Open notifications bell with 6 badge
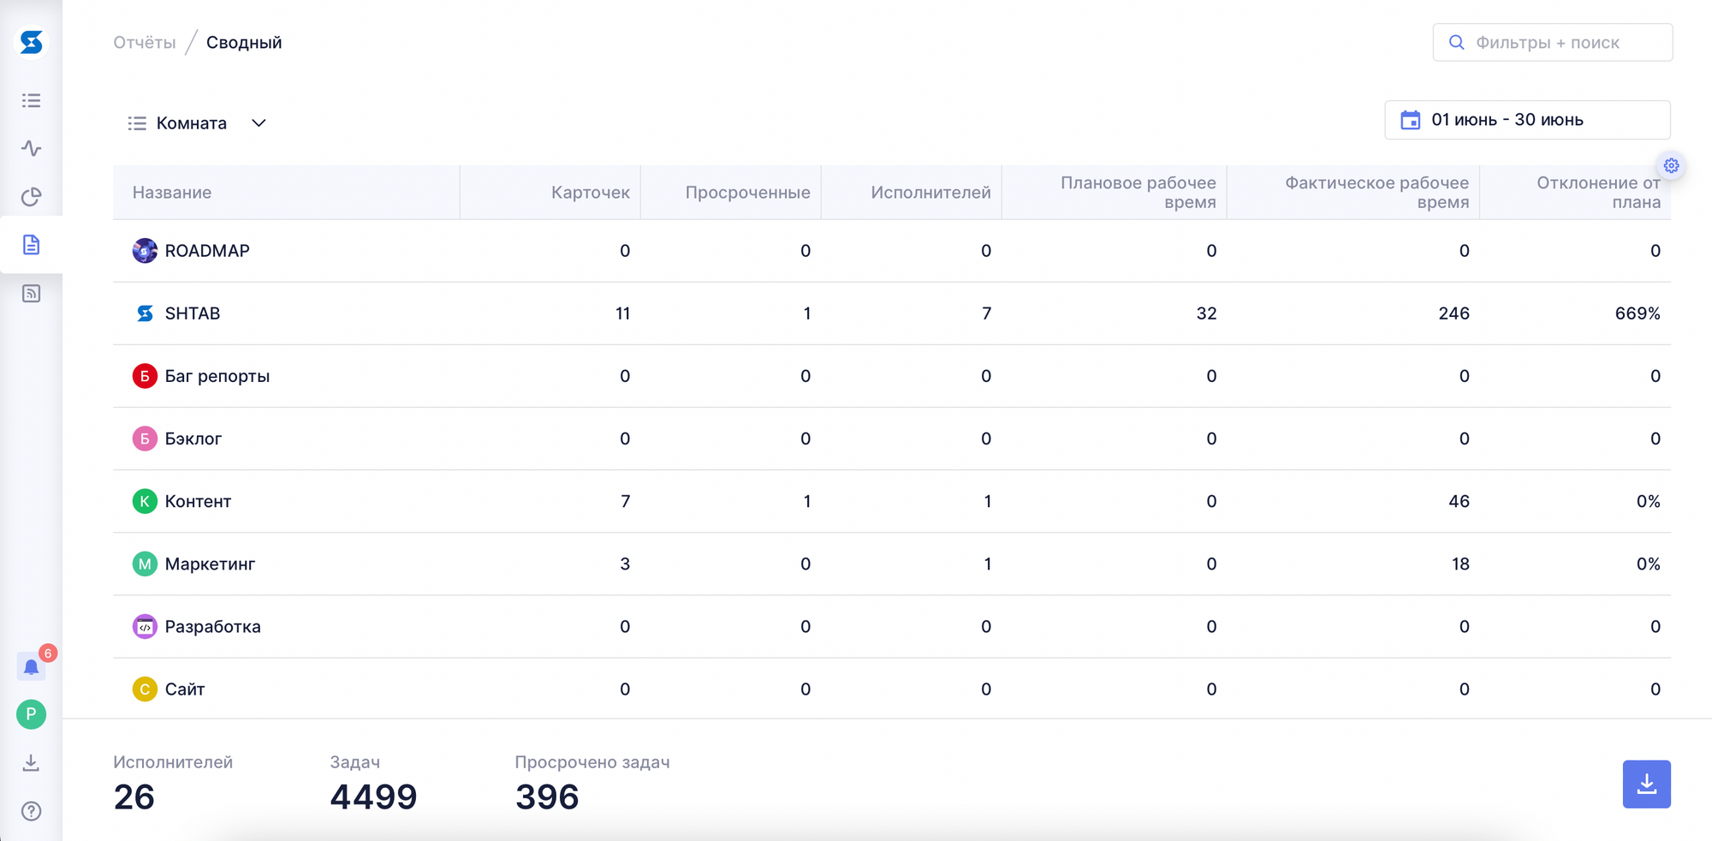Image resolution: width=1712 pixels, height=841 pixels. 32,667
